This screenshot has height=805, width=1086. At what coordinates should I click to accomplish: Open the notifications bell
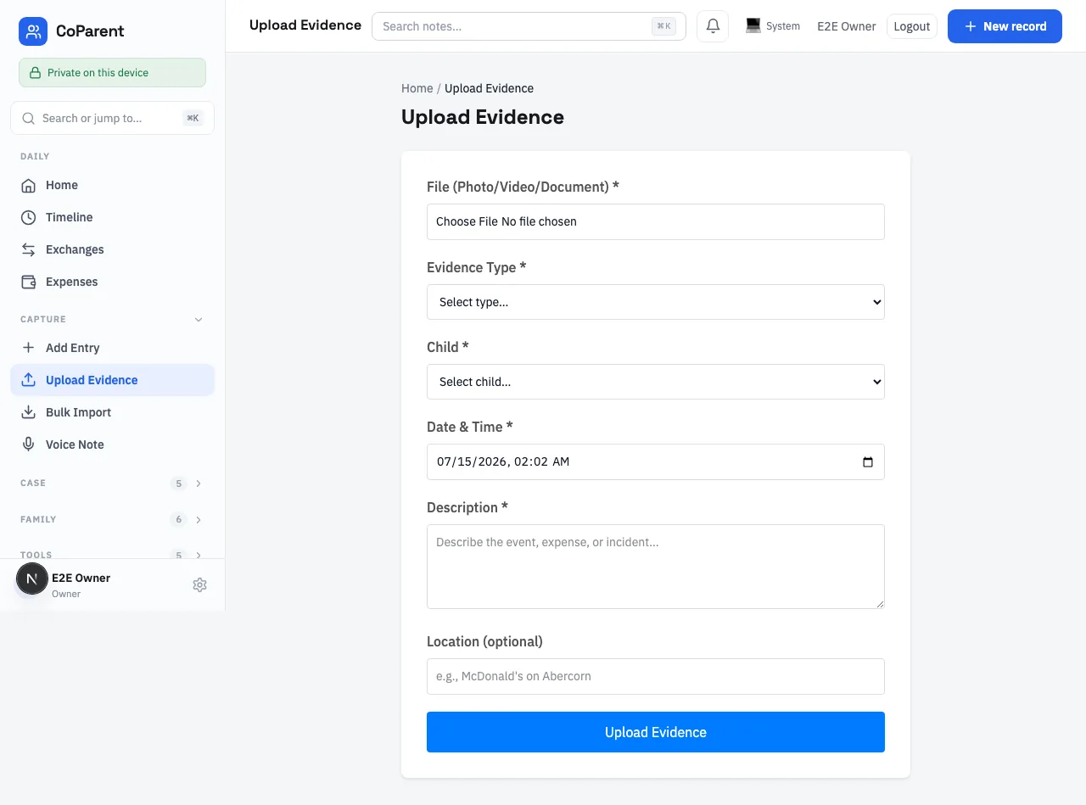tap(713, 26)
